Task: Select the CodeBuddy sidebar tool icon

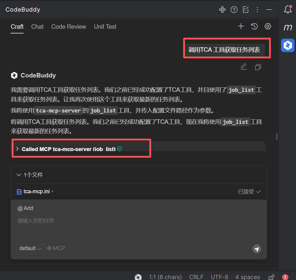Action: 288,45
